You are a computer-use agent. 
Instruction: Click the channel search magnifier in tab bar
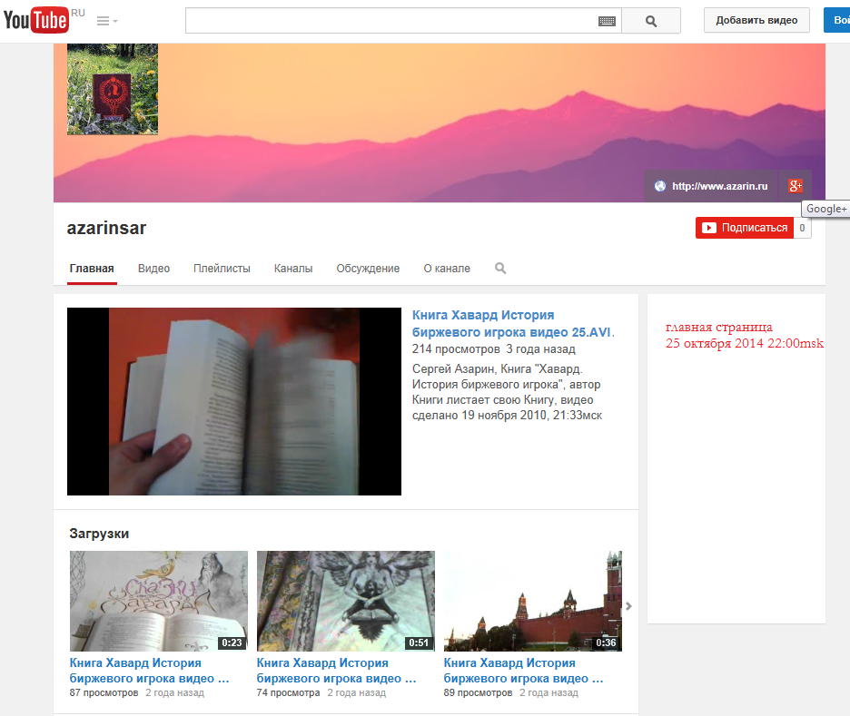[x=499, y=269]
